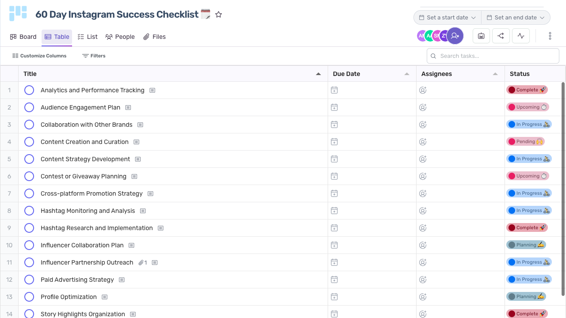Mark Hashtag Monitoring and Analysis complete

click(x=29, y=211)
